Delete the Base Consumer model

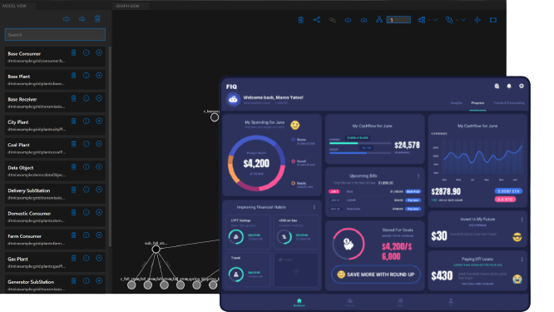pyautogui.click(x=73, y=52)
